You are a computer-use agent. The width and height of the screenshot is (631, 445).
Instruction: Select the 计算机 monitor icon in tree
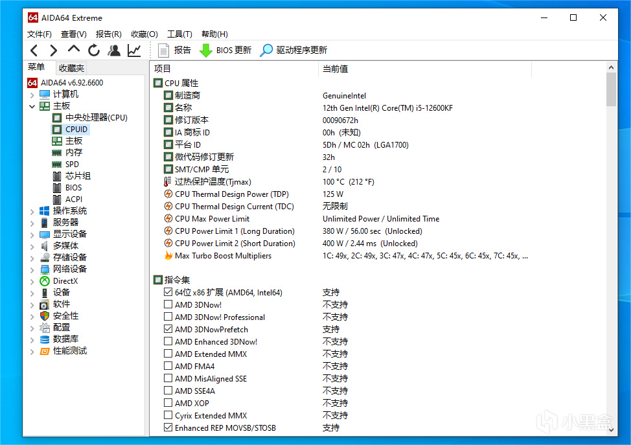coord(45,95)
